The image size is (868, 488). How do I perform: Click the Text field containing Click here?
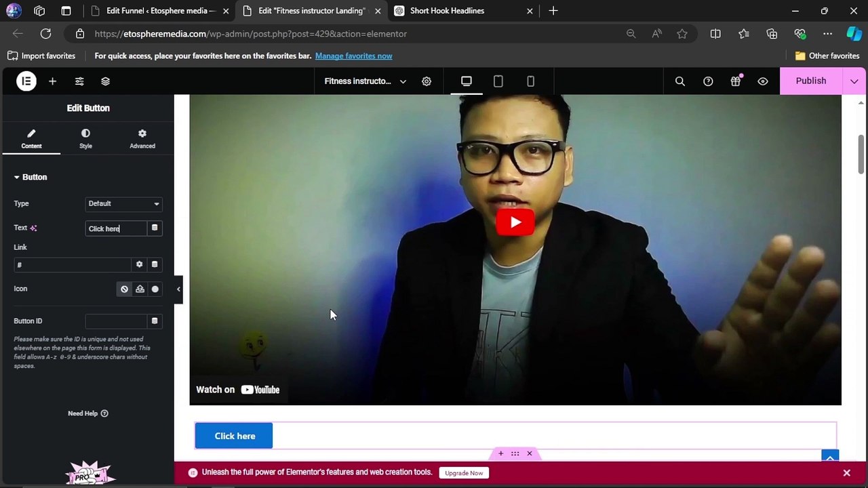tap(116, 228)
